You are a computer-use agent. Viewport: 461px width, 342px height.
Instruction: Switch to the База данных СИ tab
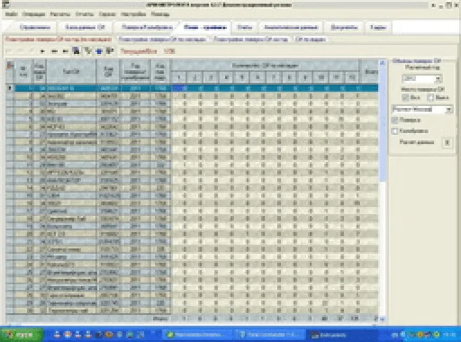click(85, 27)
